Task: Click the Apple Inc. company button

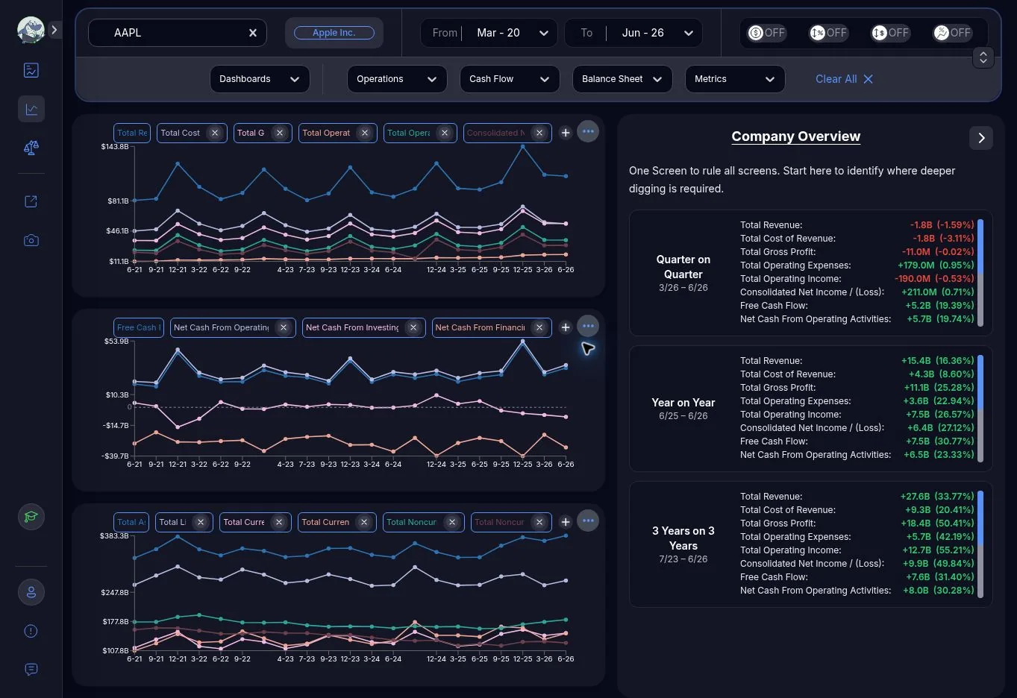Action: 334,33
